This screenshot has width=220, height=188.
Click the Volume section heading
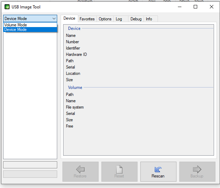point(75,87)
